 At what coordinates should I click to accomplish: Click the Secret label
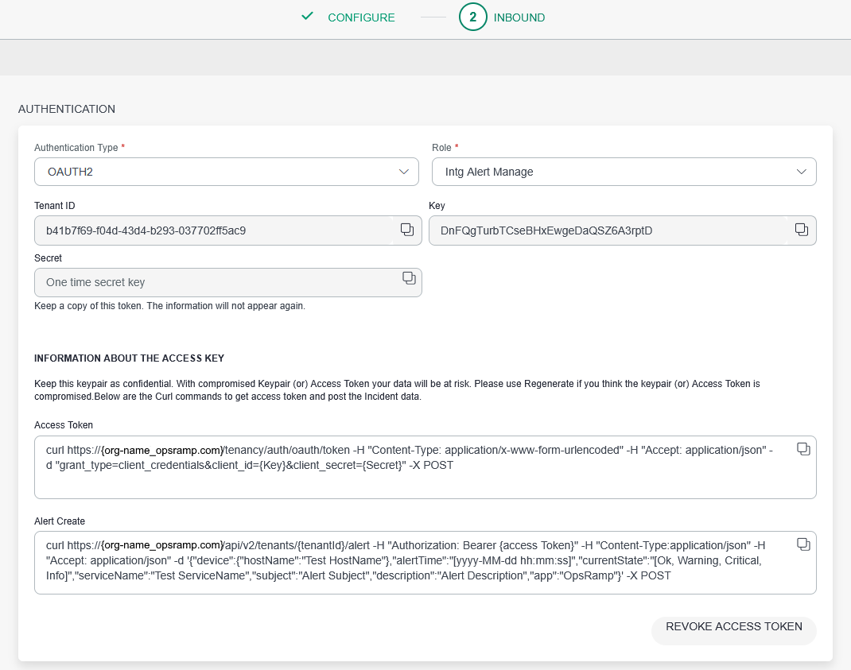pos(49,258)
